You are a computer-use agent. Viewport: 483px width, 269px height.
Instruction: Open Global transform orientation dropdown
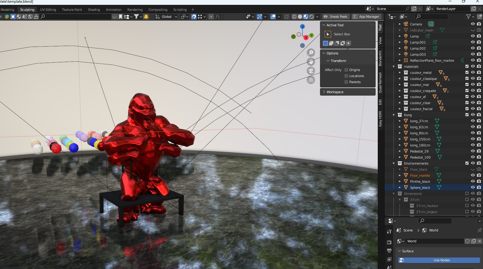[x=166, y=17]
